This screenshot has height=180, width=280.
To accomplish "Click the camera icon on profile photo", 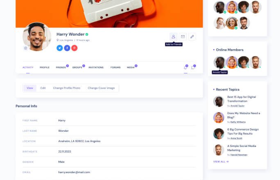I will click(x=25, y=48).
